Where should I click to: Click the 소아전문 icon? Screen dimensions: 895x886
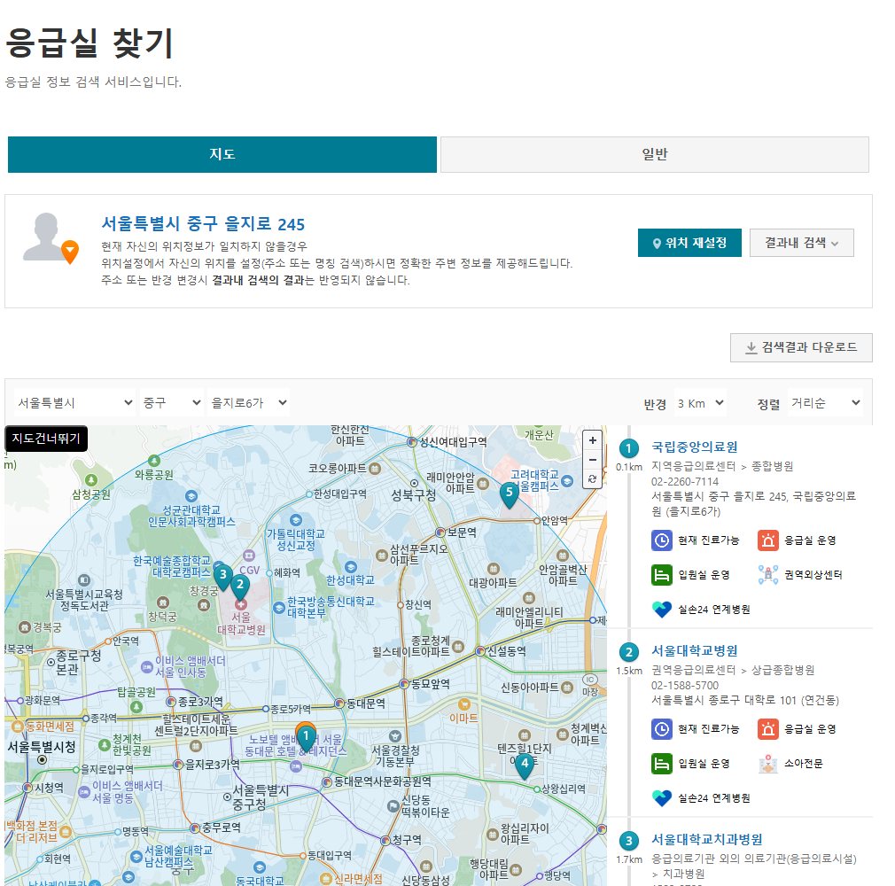(768, 764)
